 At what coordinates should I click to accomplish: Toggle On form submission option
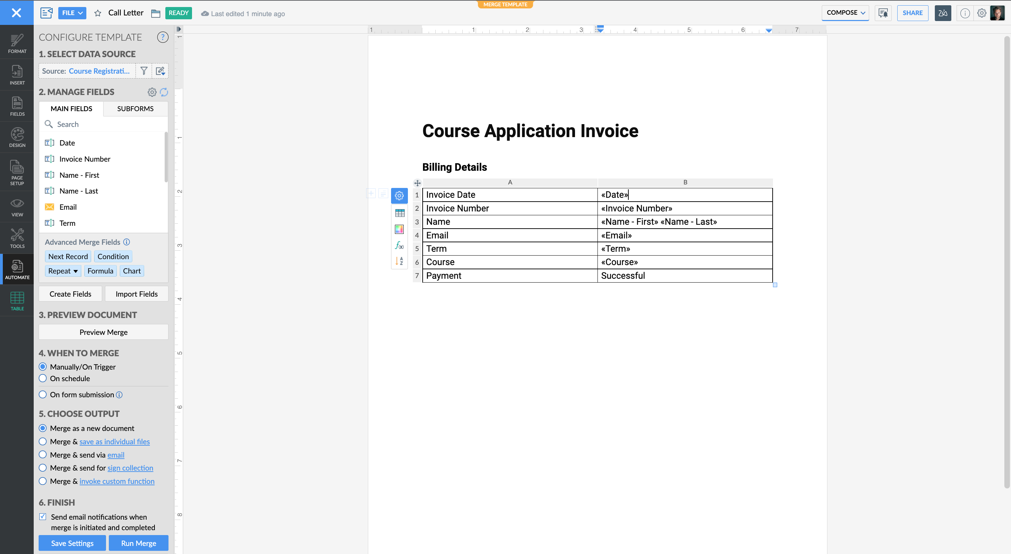pyautogui.click(x=42, y=394)
